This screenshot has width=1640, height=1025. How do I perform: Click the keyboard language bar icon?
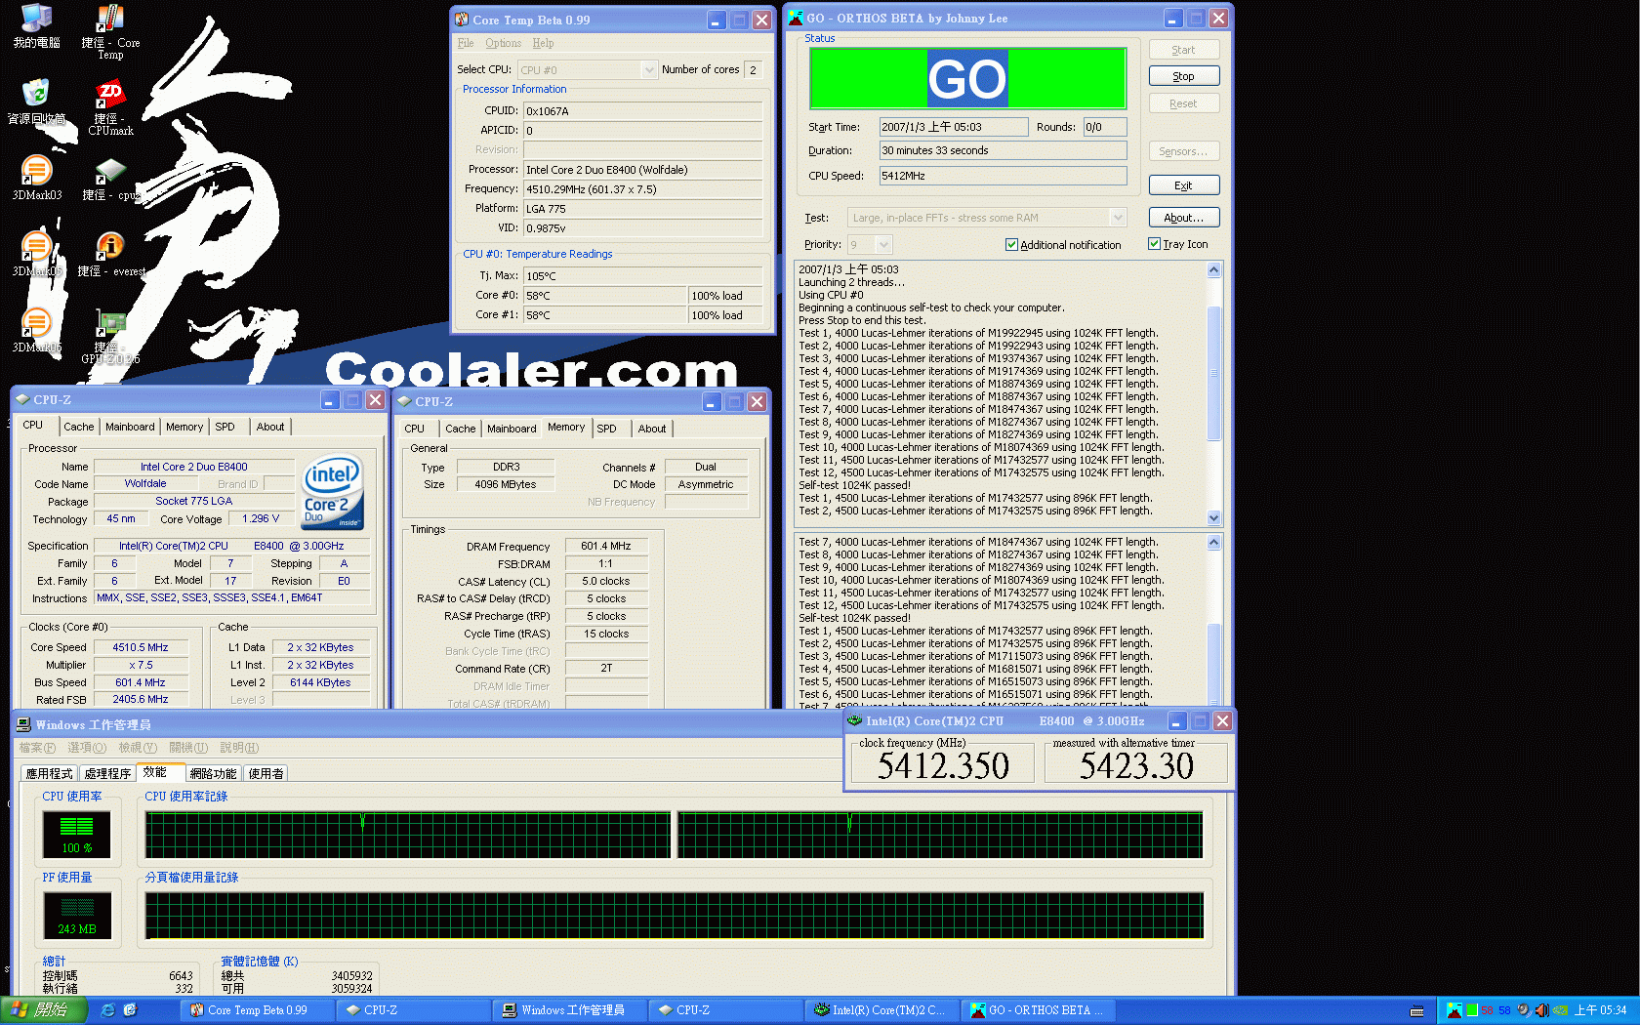click(1417, 1010)
